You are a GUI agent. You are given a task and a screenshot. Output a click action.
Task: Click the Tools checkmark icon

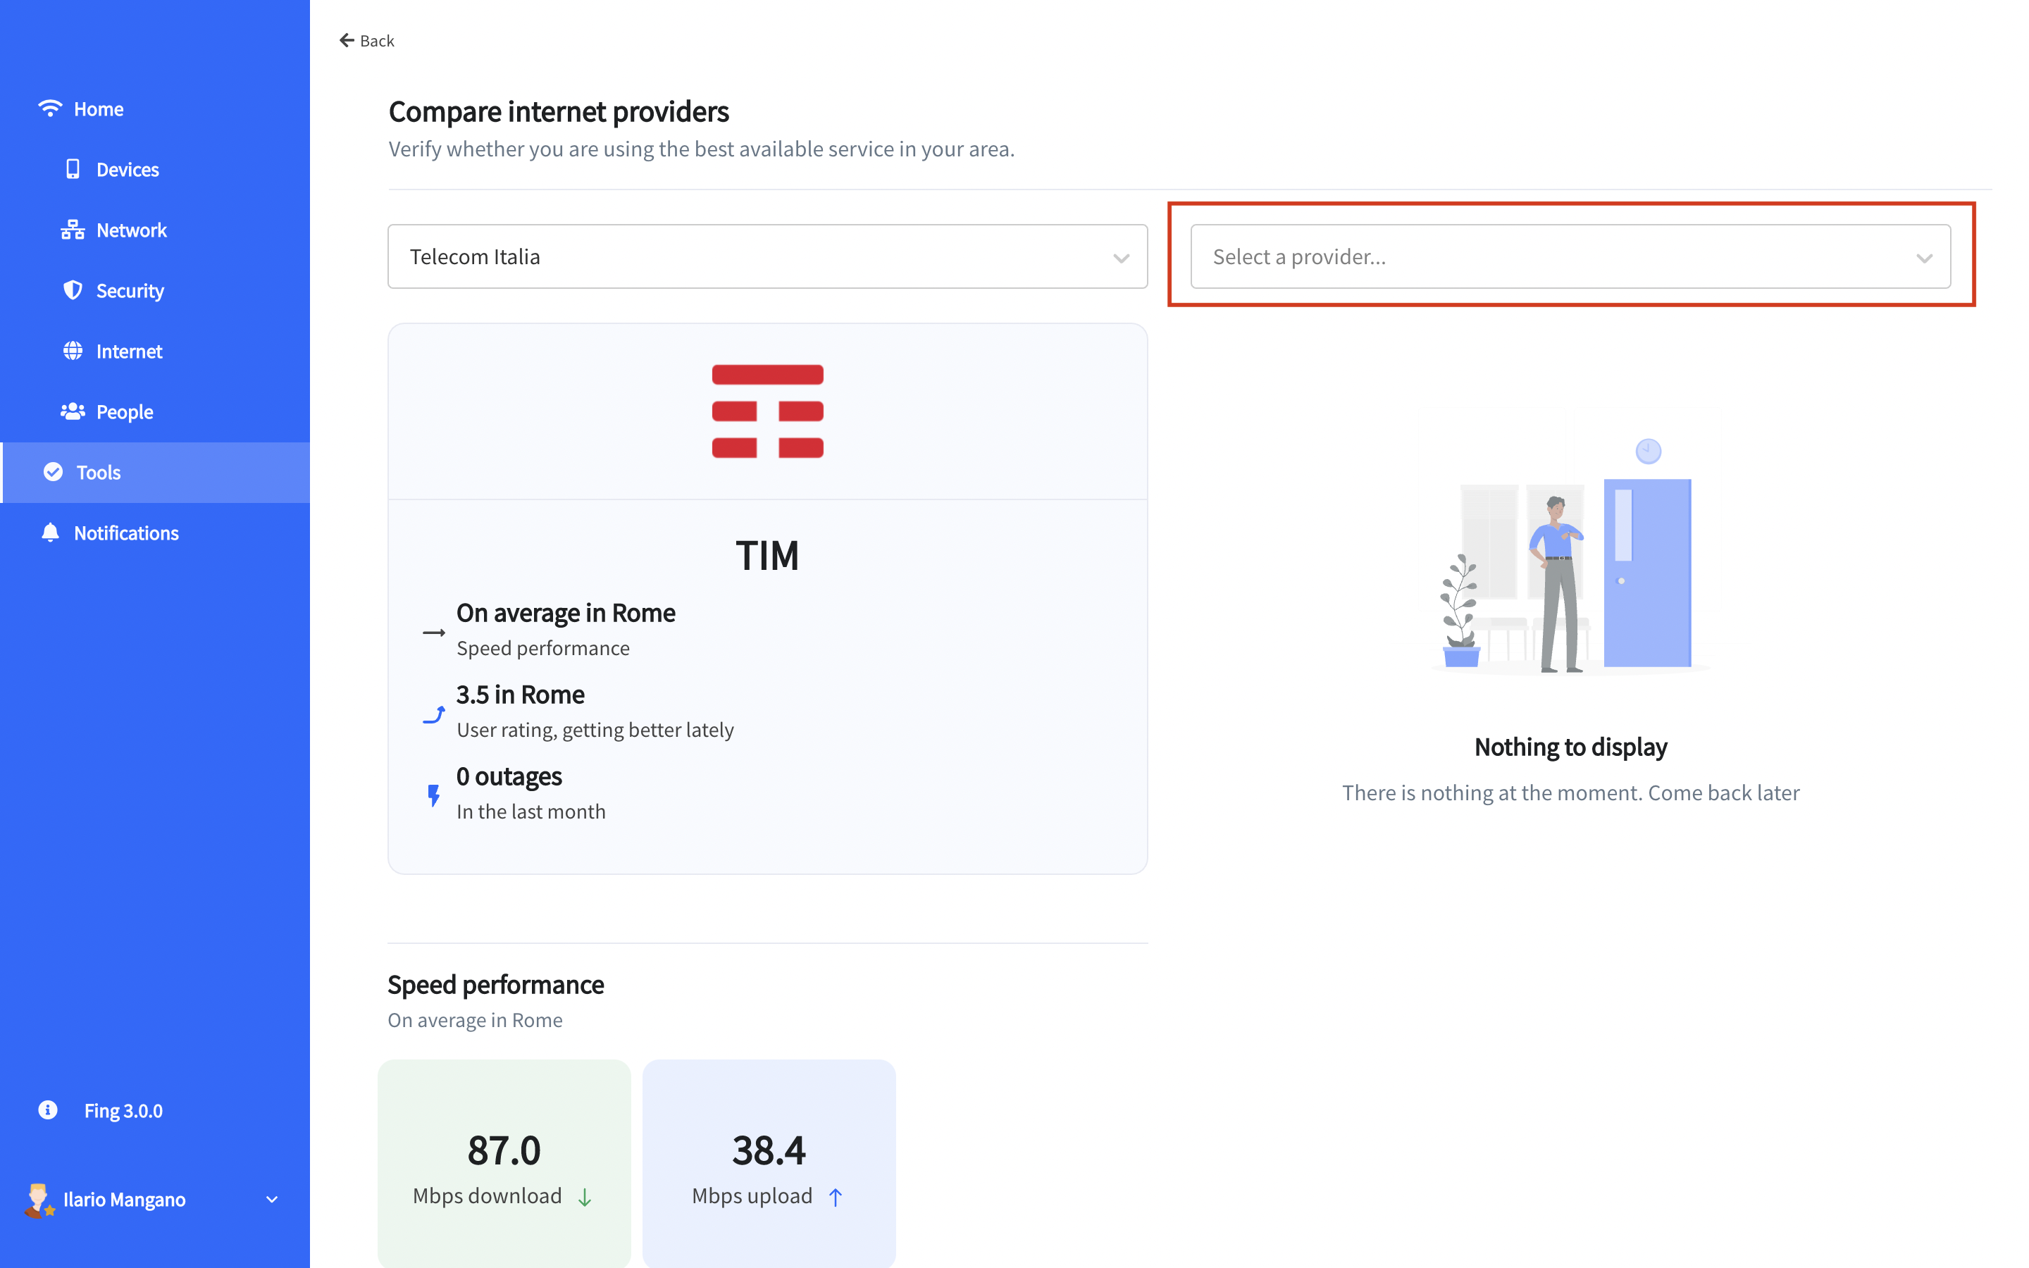coord(53,471)
